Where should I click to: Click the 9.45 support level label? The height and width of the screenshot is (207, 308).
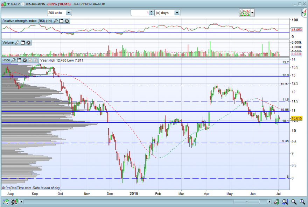point(285,141)
